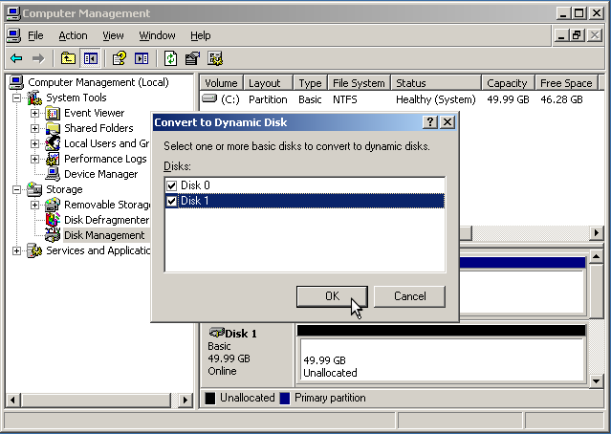Expand the Services and Applications node
Screen dimensions: 611x434
click(16, 250)
